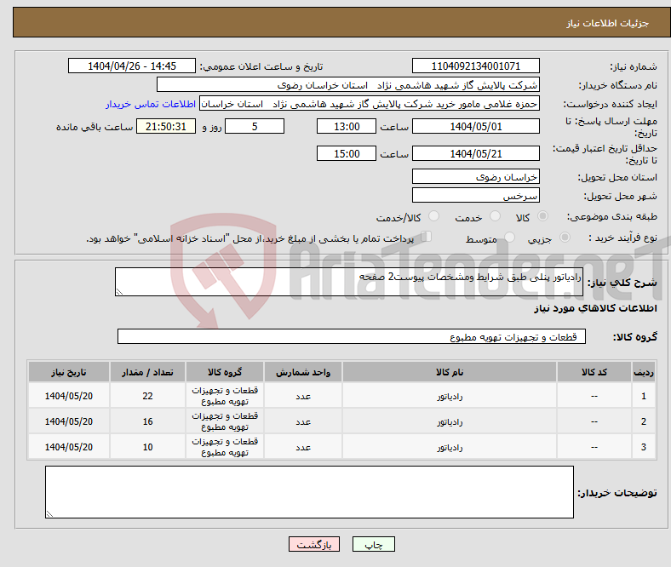Toggle the اسناد خزانه اسلامی payment checkbox

click(x=427, y=238)
